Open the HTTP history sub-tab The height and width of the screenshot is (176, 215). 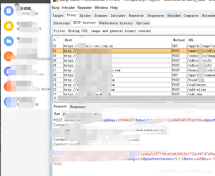84,23
